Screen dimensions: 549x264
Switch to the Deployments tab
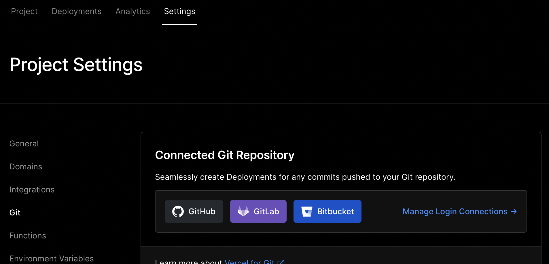[x=77, y=11]
